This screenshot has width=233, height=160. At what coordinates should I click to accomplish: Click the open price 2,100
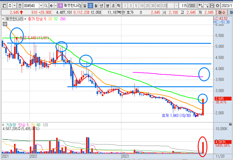tap(173, 13)
